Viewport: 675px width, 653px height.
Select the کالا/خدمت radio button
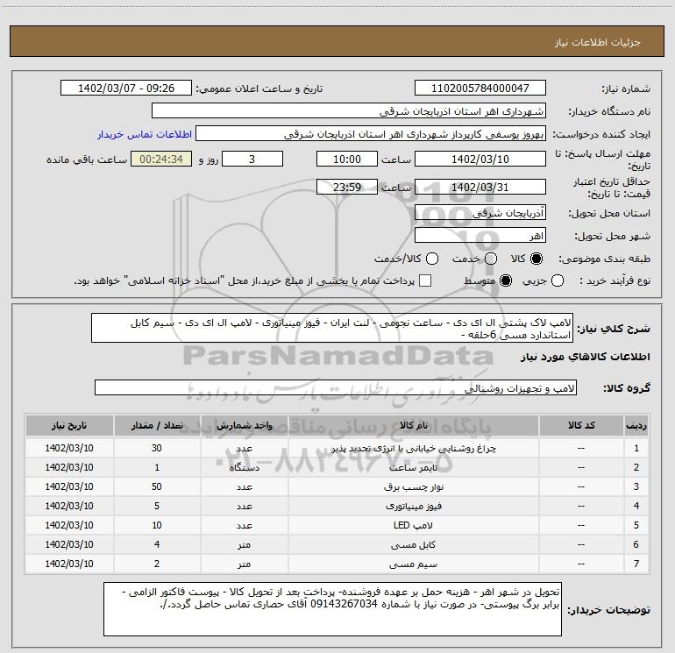pos(432,259)
